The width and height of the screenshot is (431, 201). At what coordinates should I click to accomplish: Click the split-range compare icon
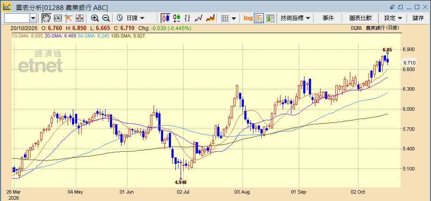(x=79, y=18)
